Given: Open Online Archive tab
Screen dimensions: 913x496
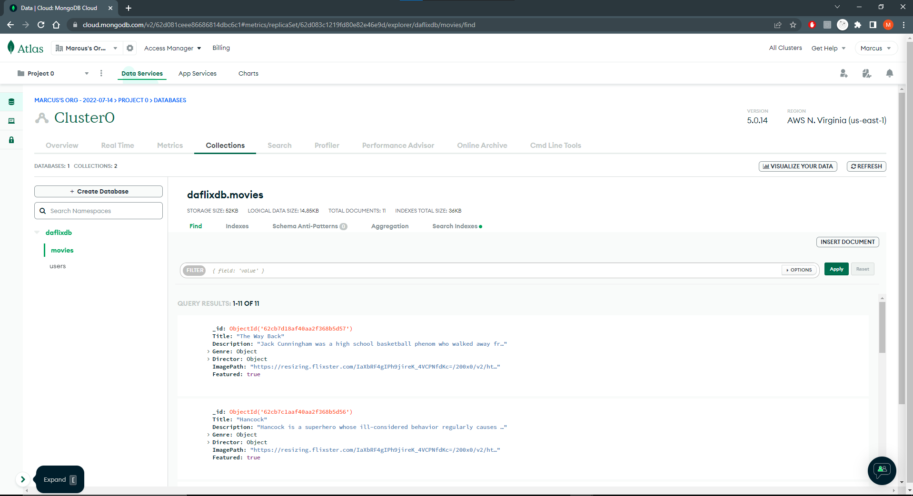Looking at the screenshot, I should [x=482, y=145].
